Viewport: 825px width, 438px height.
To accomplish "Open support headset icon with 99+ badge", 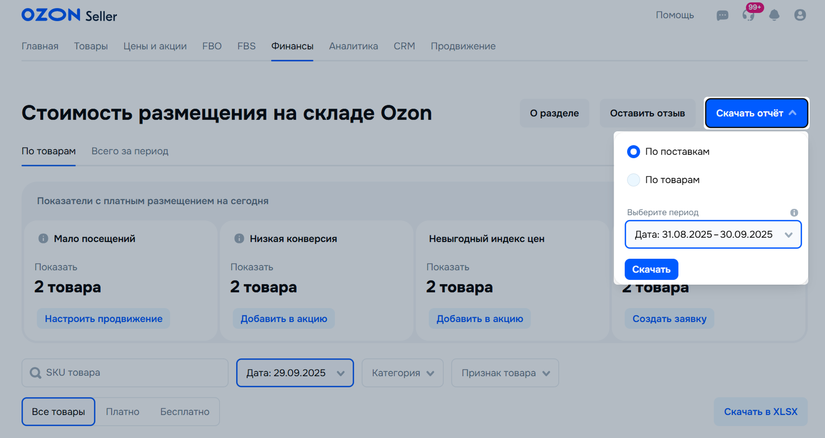I will (748, 15).
